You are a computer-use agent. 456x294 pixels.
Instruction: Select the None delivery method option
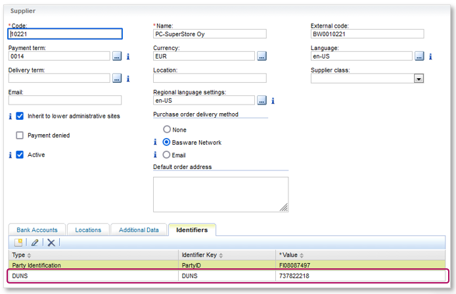pos(167,130)
